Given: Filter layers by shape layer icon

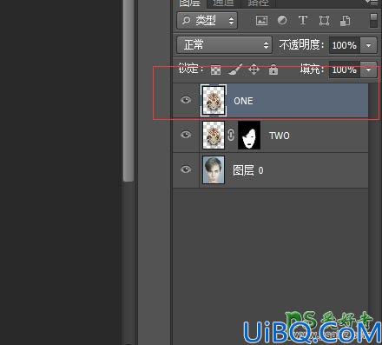Looking at the screenshot, I should click(x=324, y=21).
